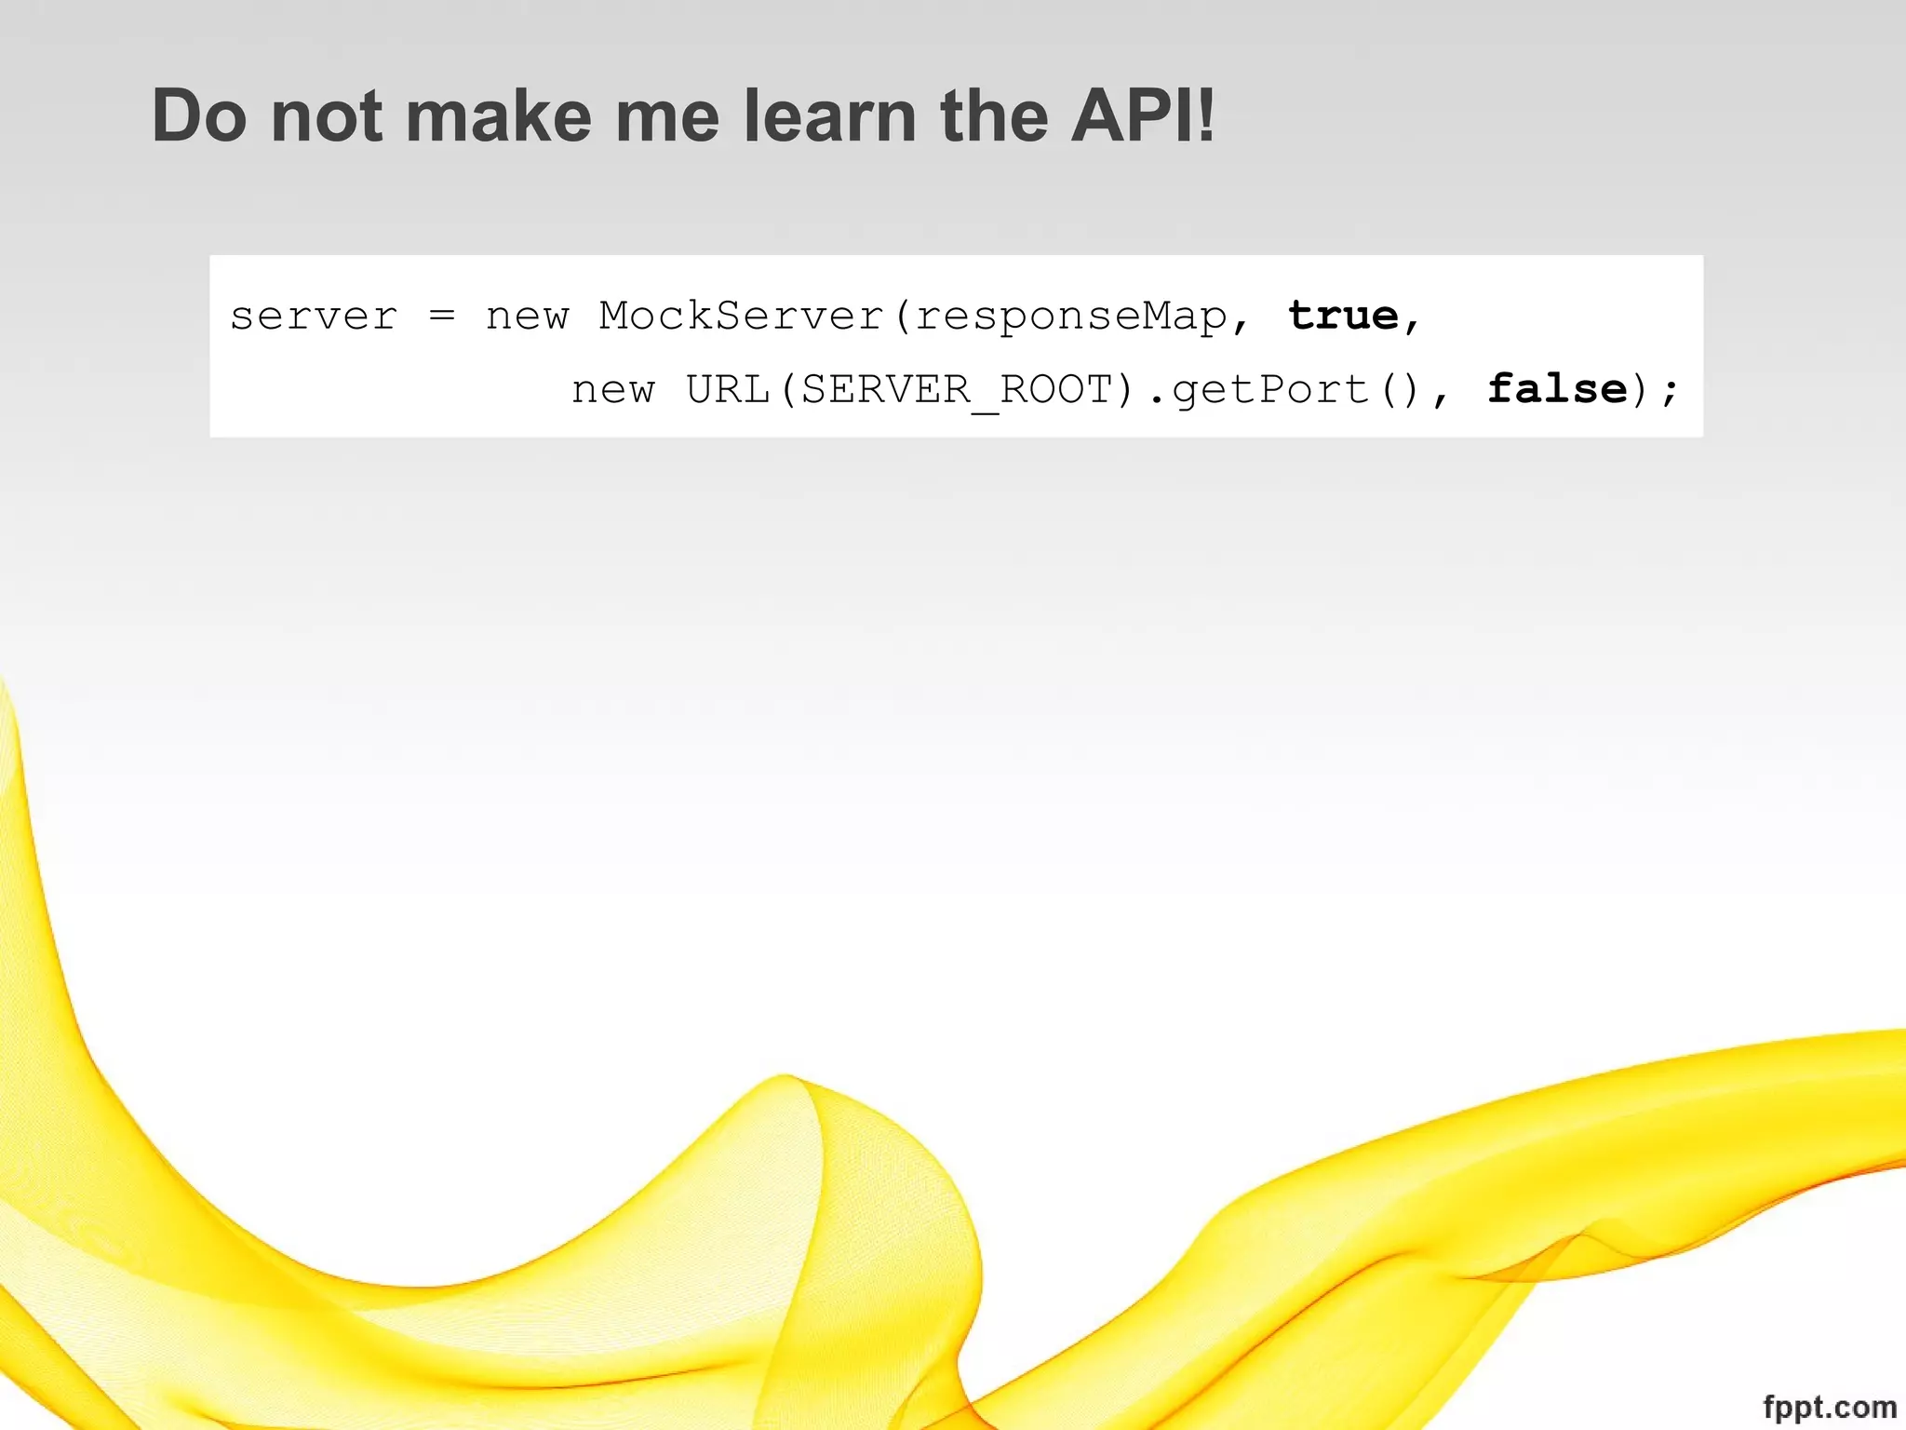1906x1430 pixels.
Task: Click the bold "false" argument in the code
Action: pyautogui.click(x=1557, y=388)
